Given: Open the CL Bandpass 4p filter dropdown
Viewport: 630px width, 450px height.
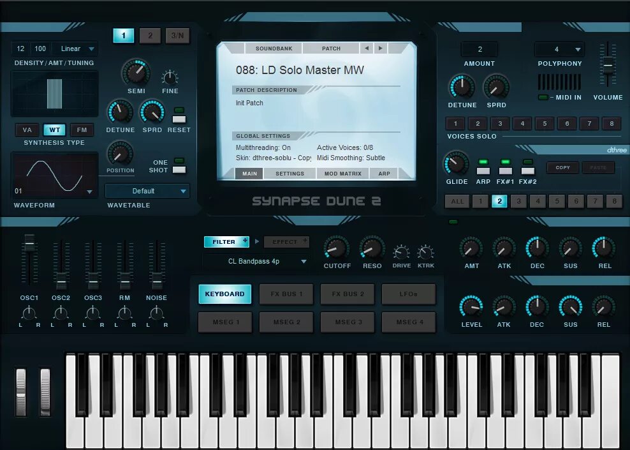Looking at the screenshot, I should click(x=256, y=262).
